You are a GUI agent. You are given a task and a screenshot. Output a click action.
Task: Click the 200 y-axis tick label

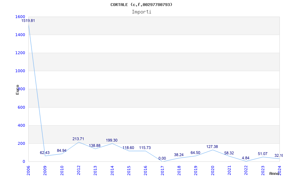click(22, 143)
